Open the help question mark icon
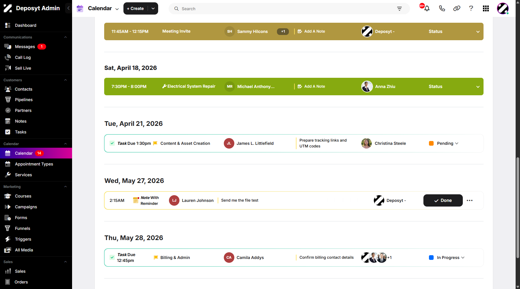Viewport: 520px width, 289px height. (471, 8)
